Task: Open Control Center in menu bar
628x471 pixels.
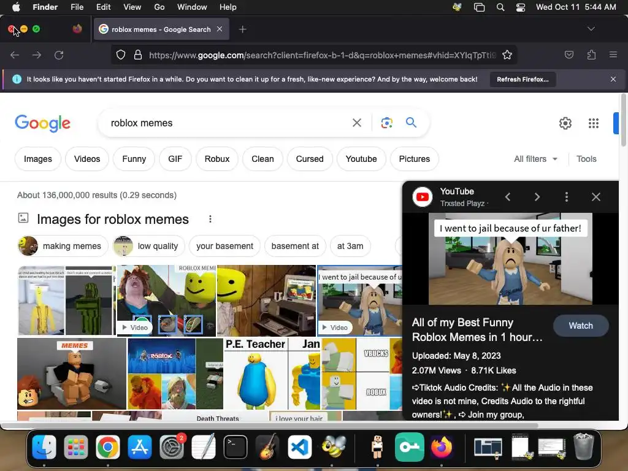Action: (x=520, y=7)
